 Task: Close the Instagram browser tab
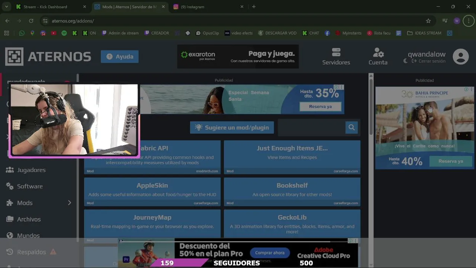242,7
